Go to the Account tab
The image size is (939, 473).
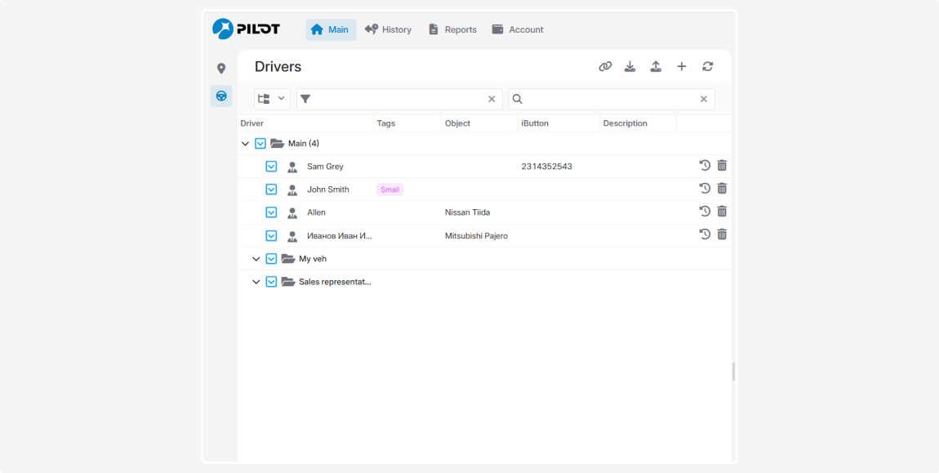pos(518,29)
